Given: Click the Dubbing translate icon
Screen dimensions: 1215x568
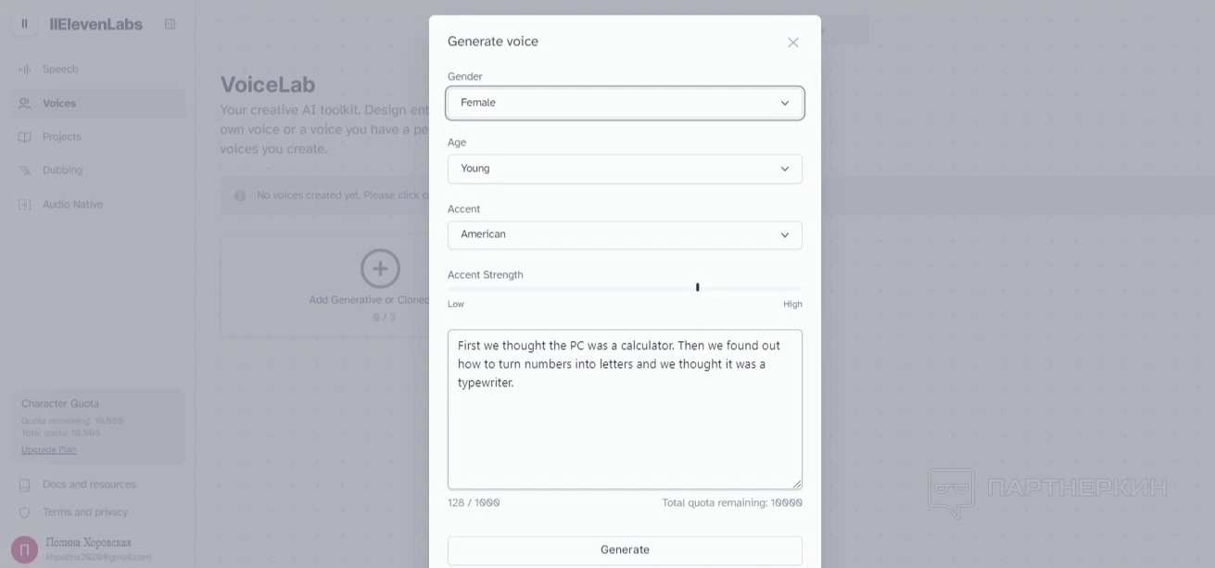Looking at the screenshot, I should (25, 170).
